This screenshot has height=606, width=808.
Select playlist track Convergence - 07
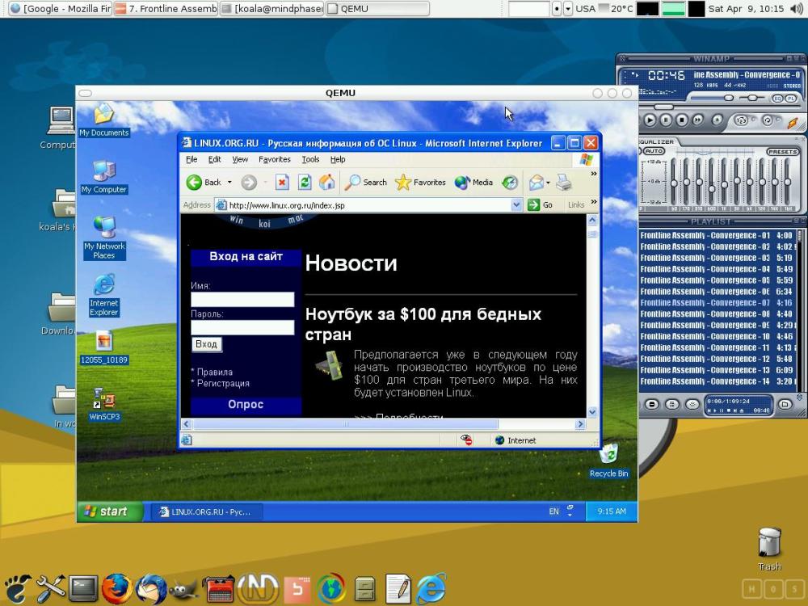click(x=716, y=302)
